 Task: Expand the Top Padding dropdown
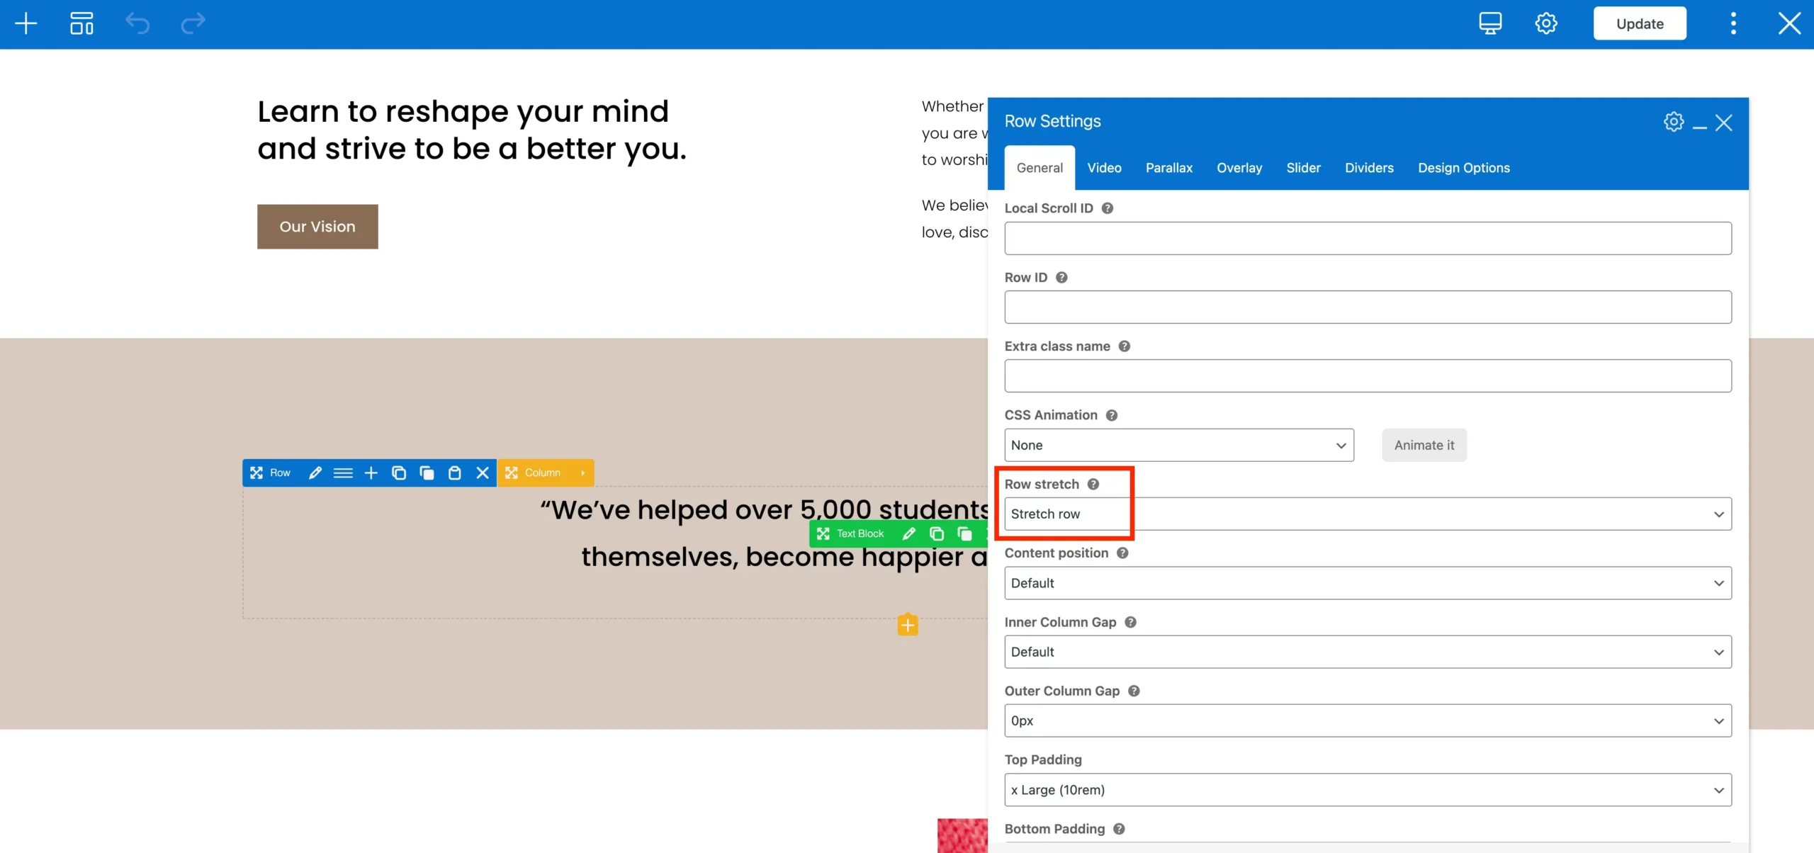[x=1367, y=789]
